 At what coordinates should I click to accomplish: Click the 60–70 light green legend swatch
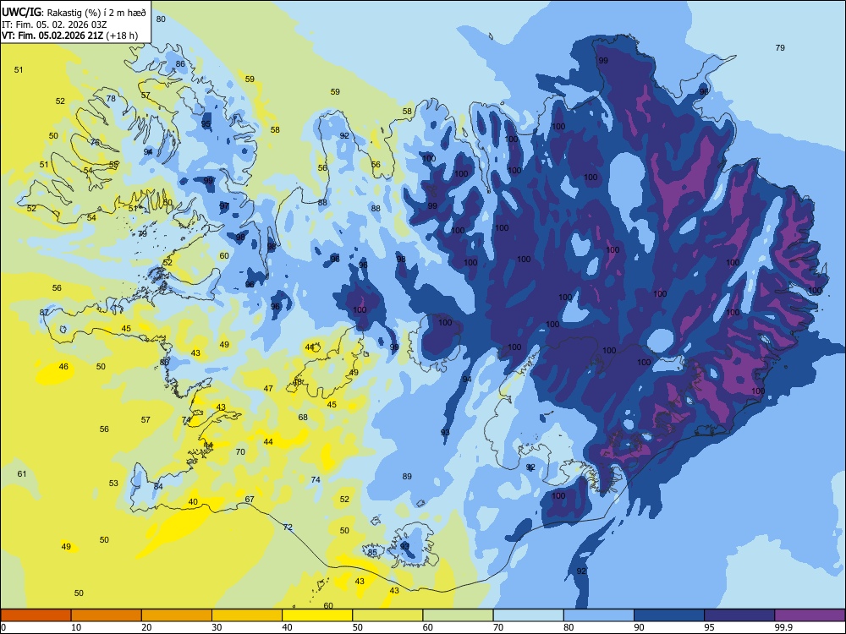click(x=458, y=615)
